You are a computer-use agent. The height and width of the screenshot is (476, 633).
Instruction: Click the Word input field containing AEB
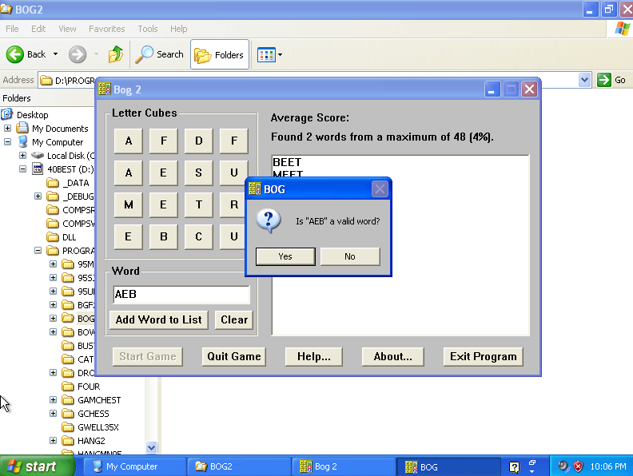[181, 295]
